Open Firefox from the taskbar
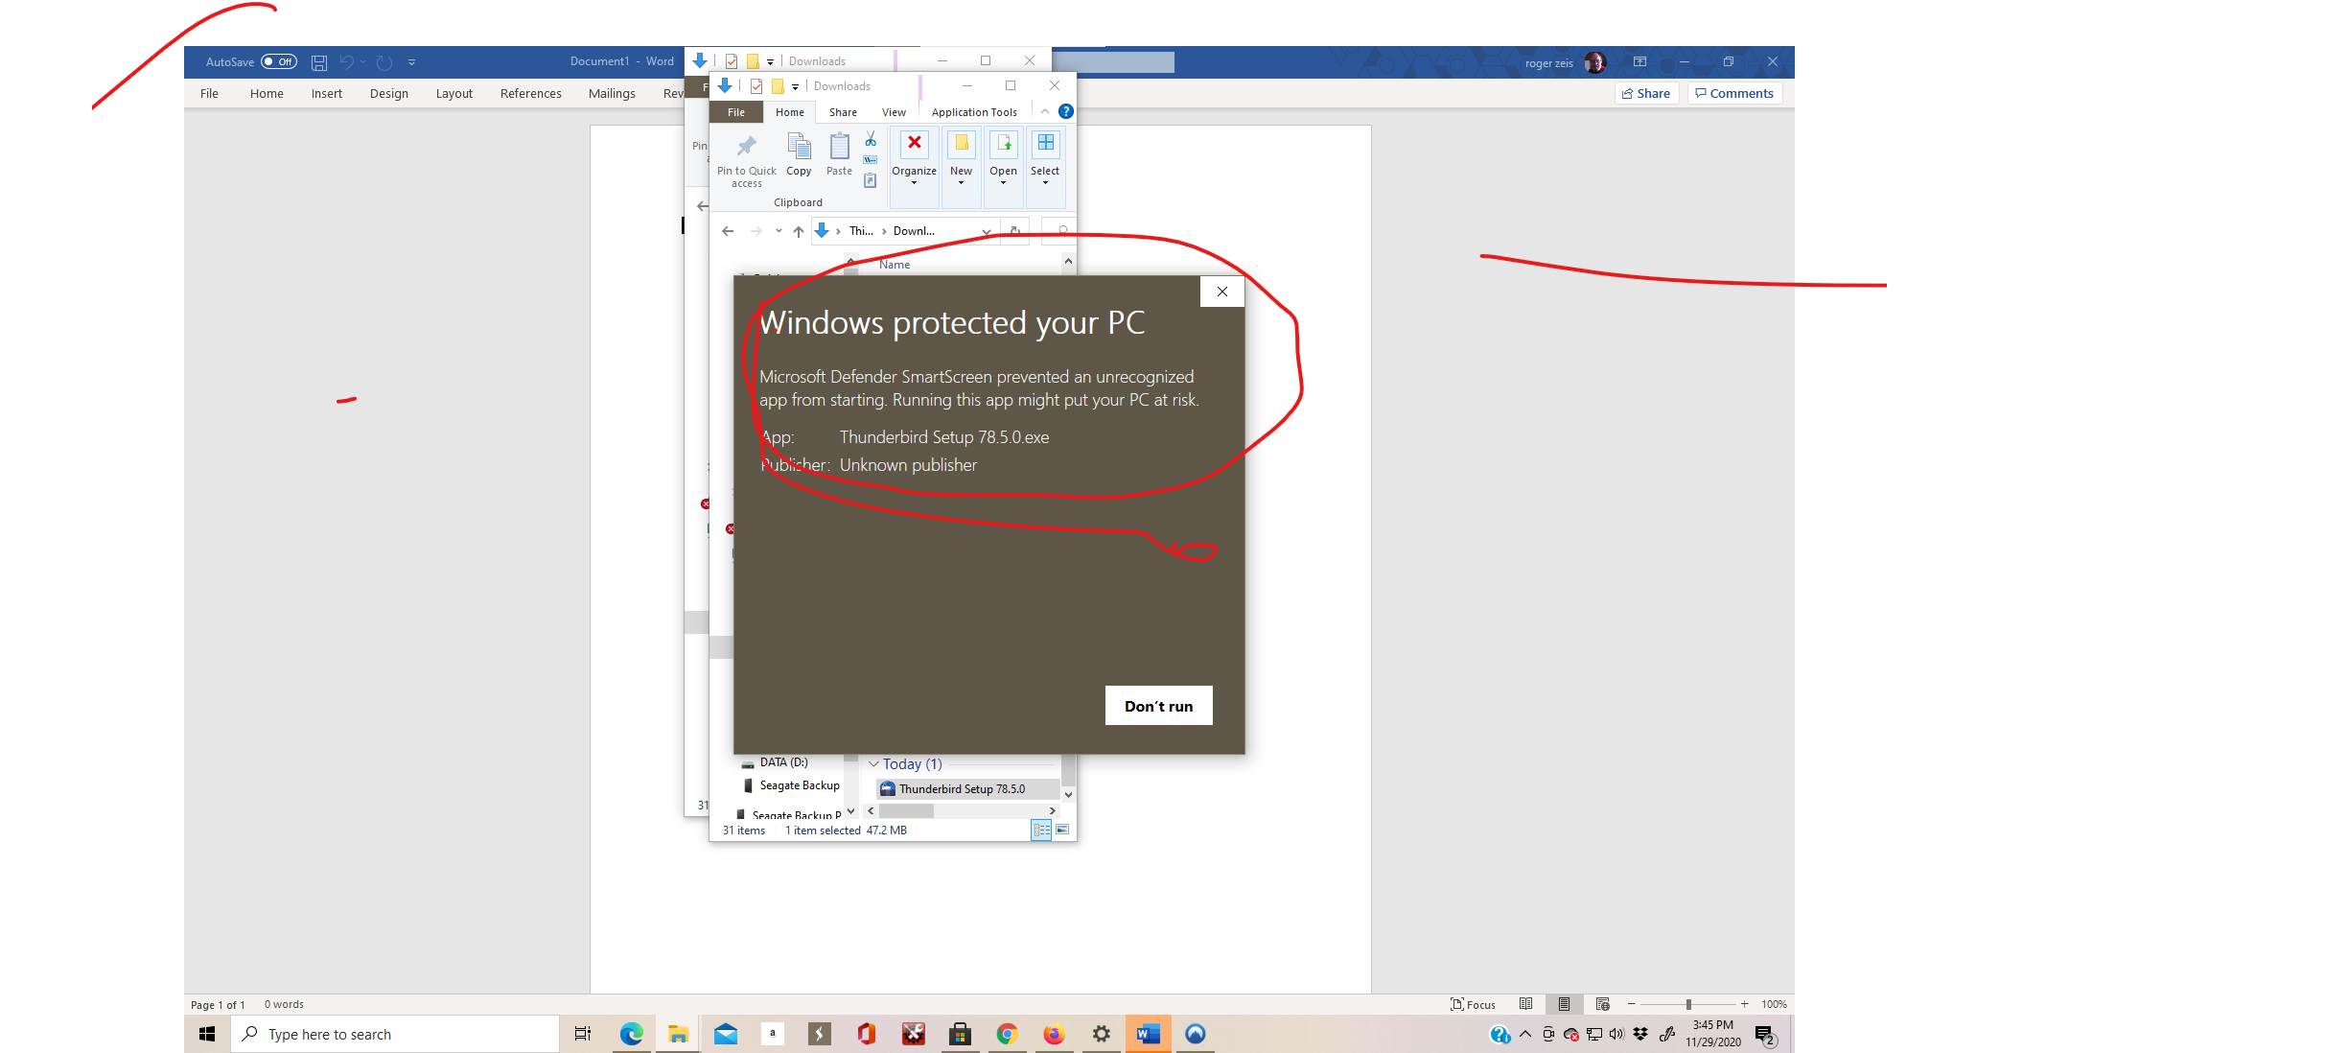 [x=1054, y=1034]
